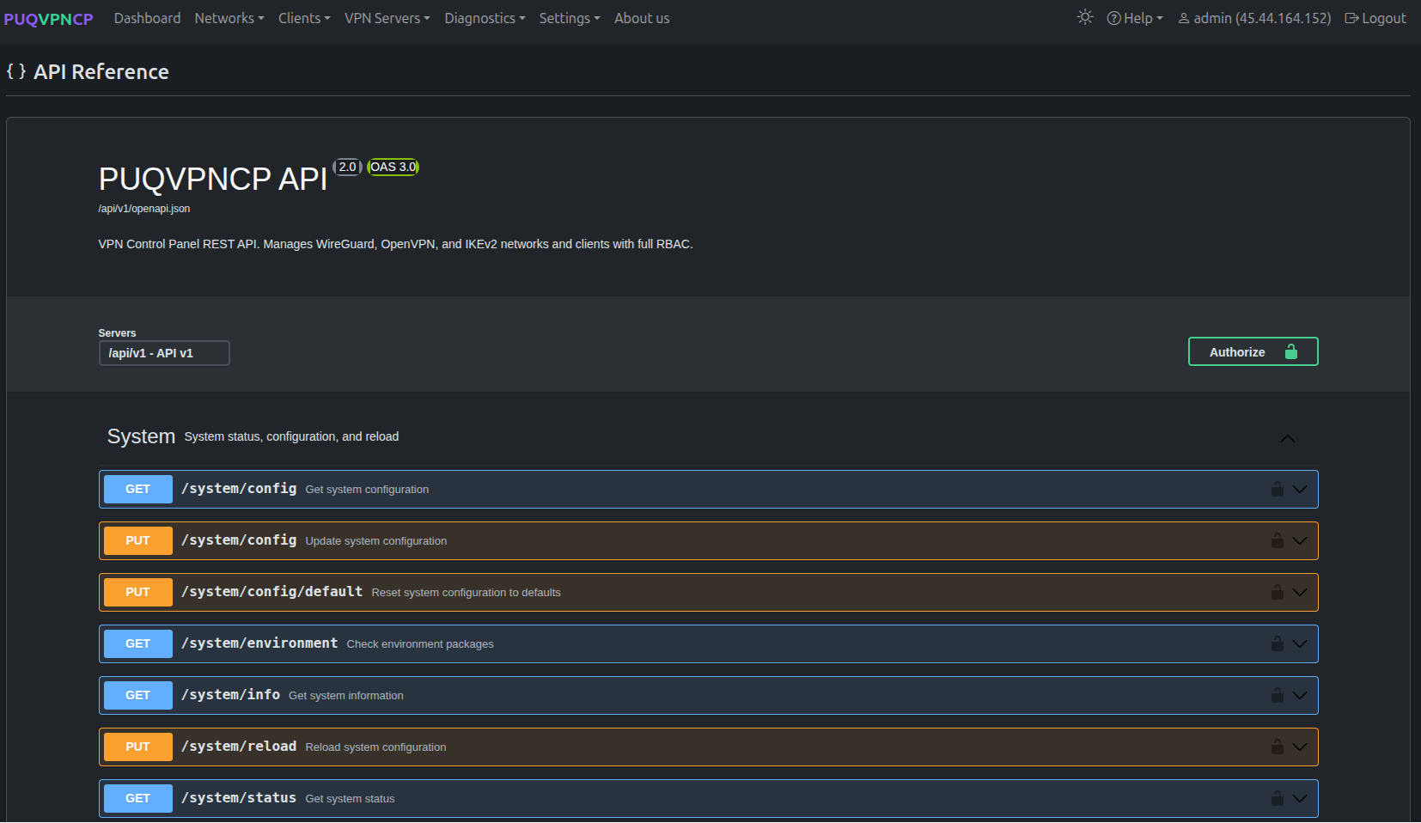This screenshot has height=823, width=1421.
Task: Open the Servers /api/v1 dropdown
Action: (164, 353)
